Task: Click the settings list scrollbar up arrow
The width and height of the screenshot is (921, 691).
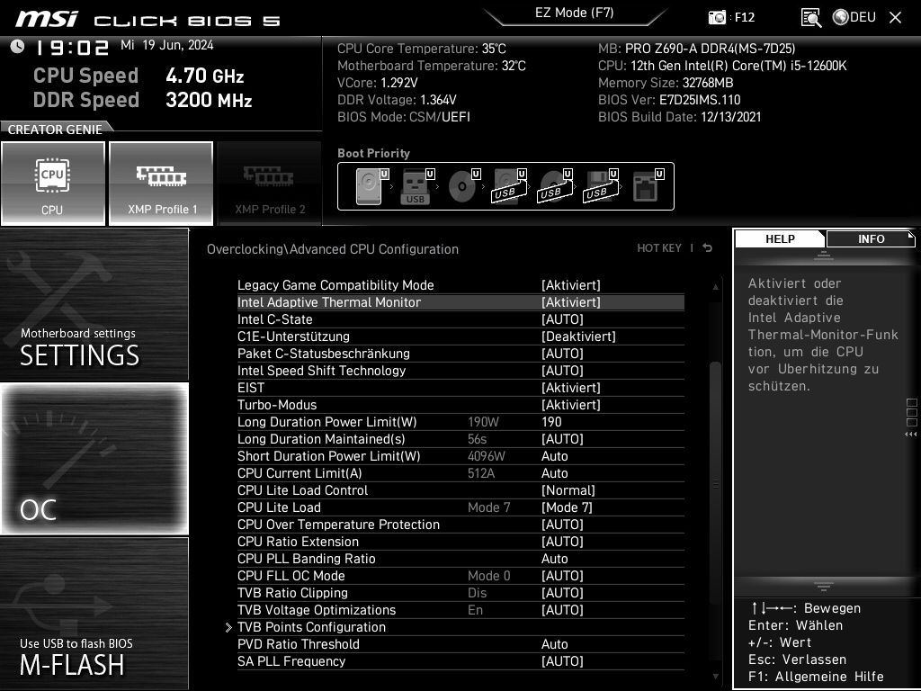Action: point(715,287)
